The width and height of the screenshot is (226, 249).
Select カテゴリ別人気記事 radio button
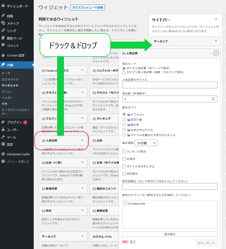pyautogui.click(x=124, y=72)
